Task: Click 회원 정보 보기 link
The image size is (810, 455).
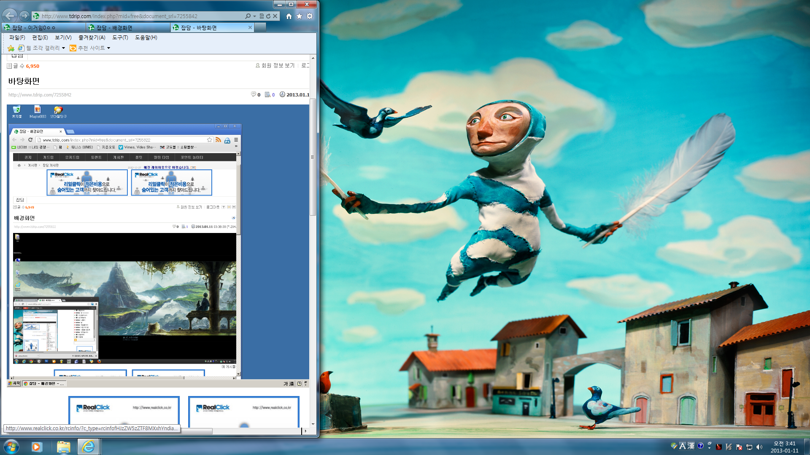Action: tap(278, 65)
